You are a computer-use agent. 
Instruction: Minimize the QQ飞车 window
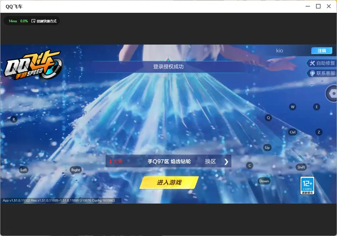(307, 6)
